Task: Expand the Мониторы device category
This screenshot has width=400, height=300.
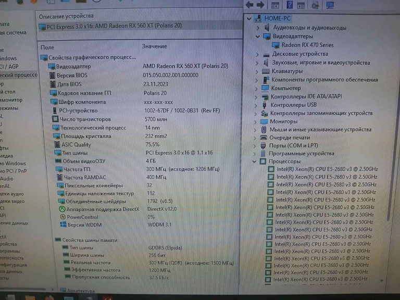Action: pos(256,121)
